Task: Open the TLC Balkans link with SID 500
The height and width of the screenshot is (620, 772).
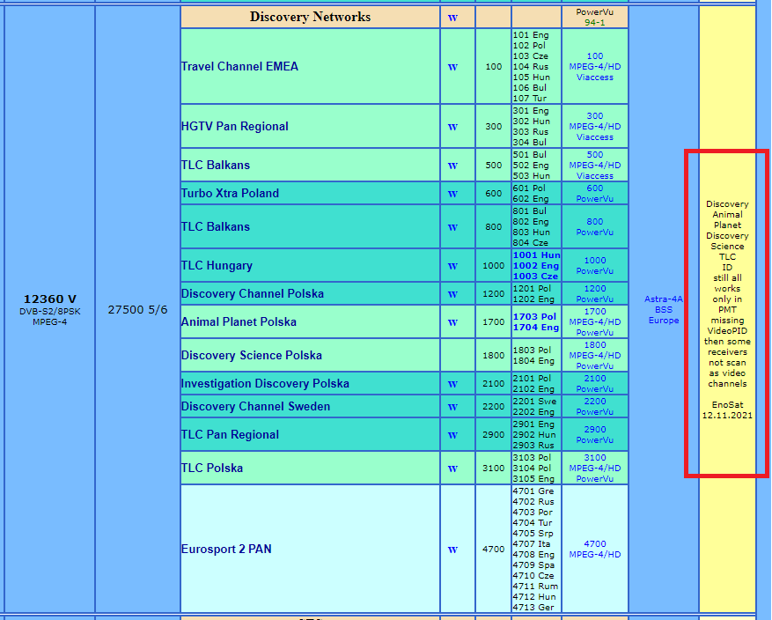Action: tap(215, 165)
